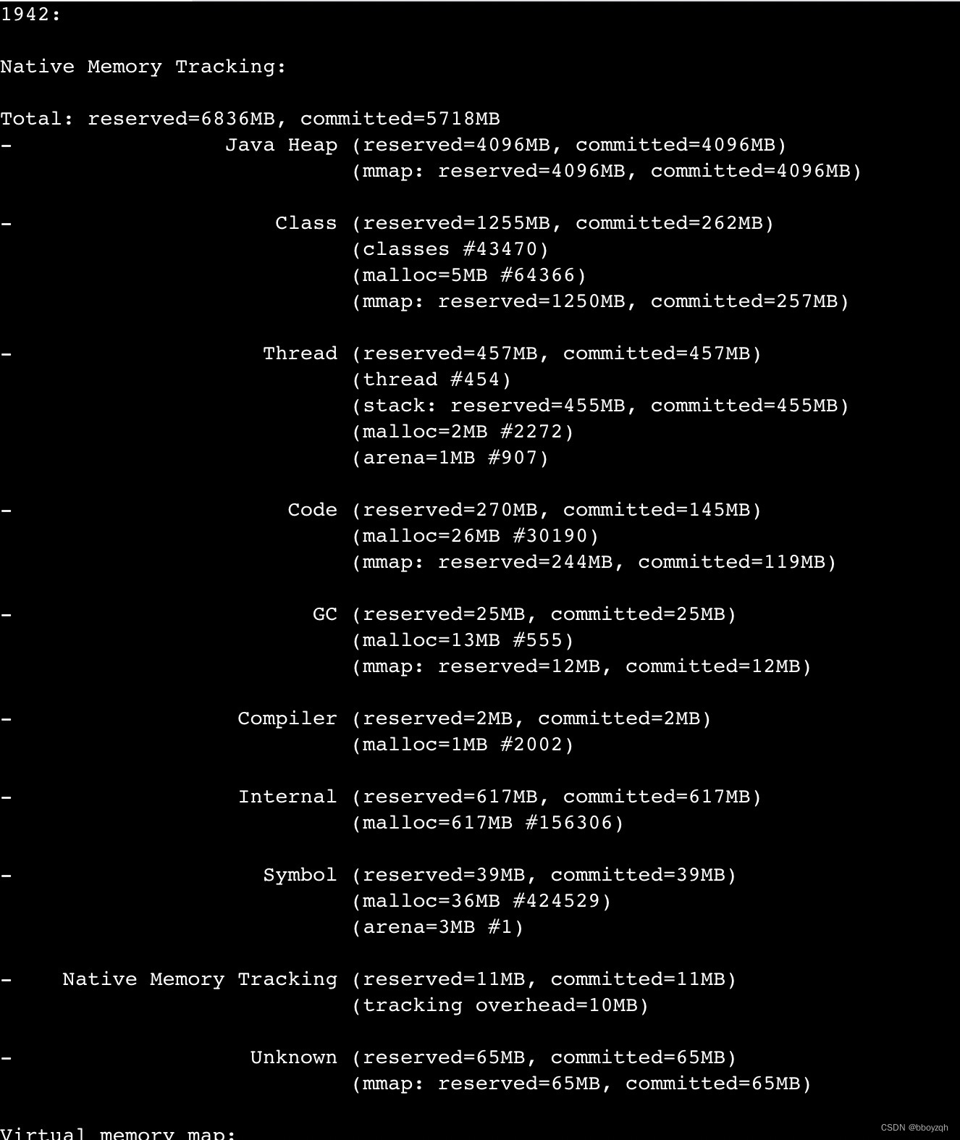Click the Unknown reserved=65MB line

point(494,1057)
